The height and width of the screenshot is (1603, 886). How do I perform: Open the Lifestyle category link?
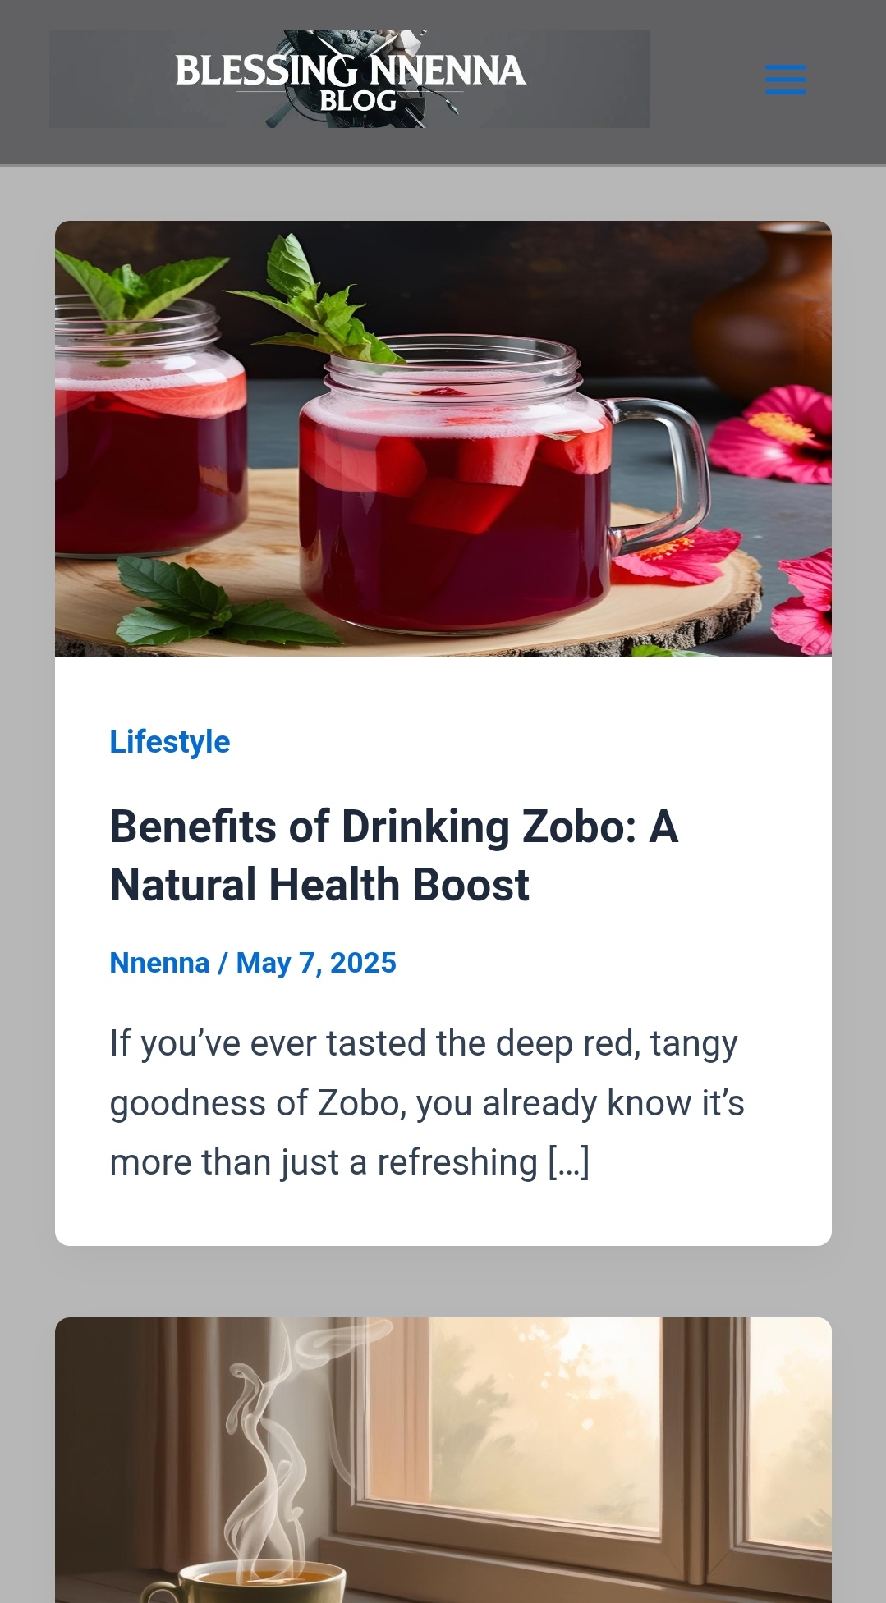pos(170,741)
